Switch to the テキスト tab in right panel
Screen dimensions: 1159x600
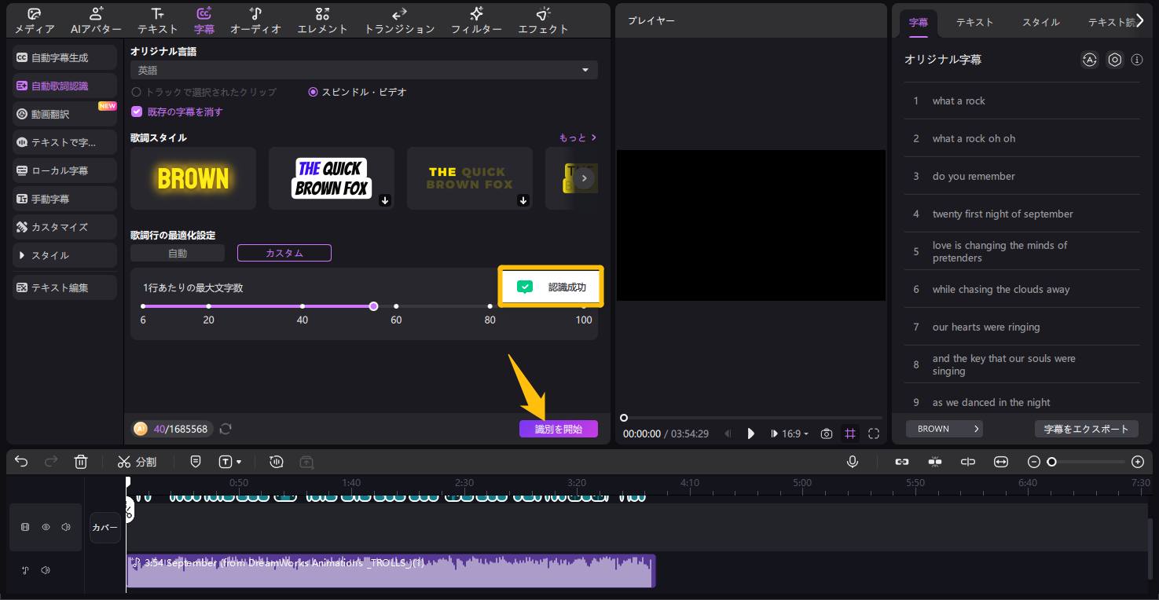[974, 22]
